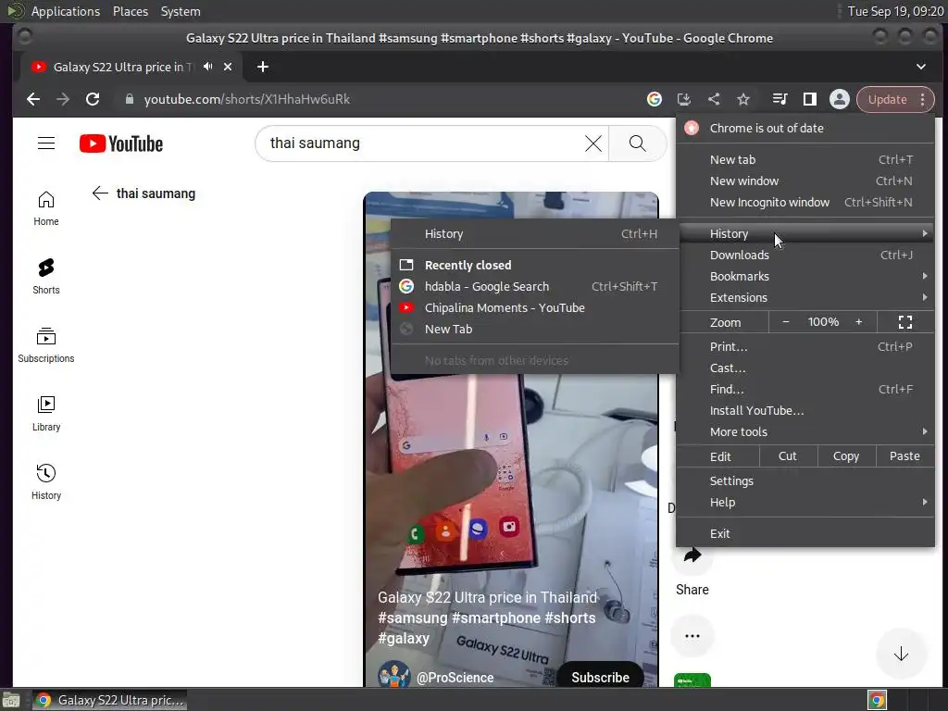The height and width of the screenshot is (711, 948).
Task: Click the browser forward arrow
Action: click(x=63, y=99)
